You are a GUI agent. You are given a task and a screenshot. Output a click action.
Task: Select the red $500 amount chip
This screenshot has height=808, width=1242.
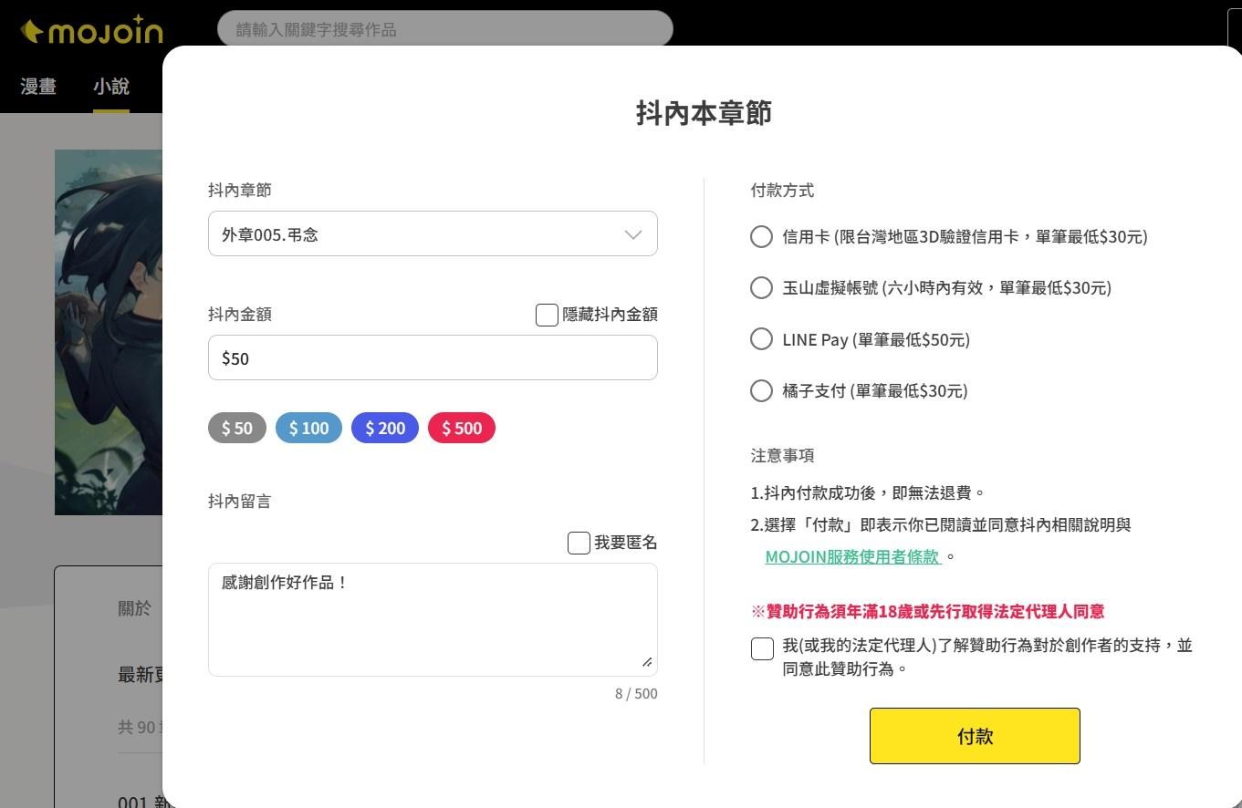click(x=461, y=428)
